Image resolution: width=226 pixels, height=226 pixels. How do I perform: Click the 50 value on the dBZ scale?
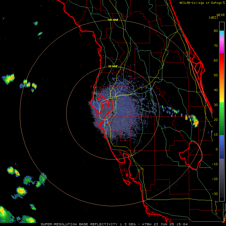click(x=216, y=75)
